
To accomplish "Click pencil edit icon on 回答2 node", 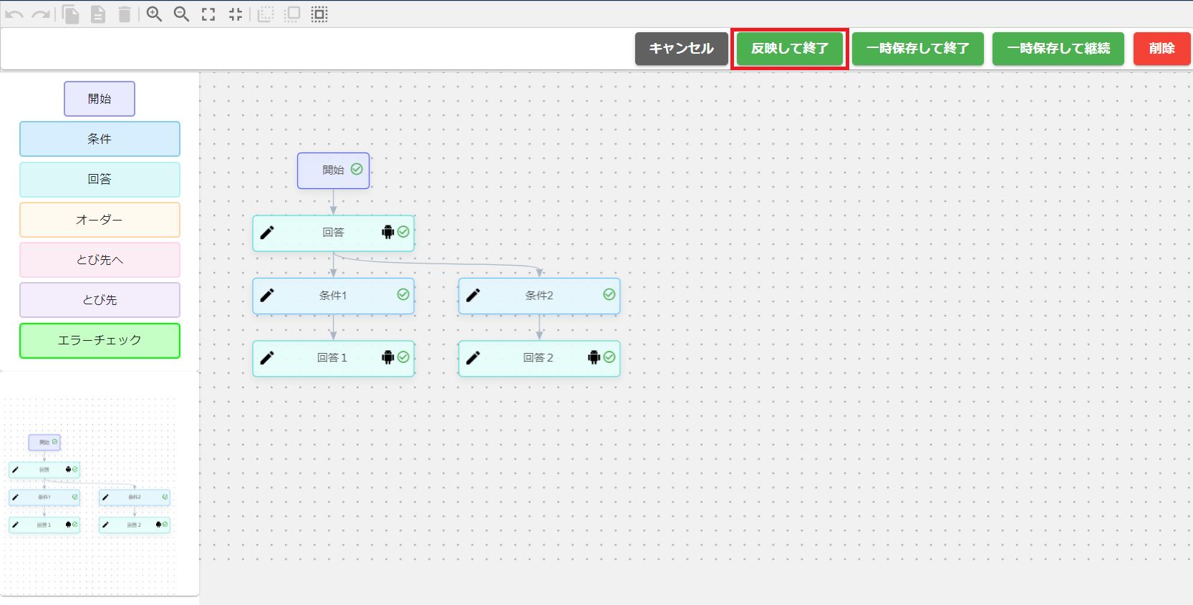I will pos(473,358).
